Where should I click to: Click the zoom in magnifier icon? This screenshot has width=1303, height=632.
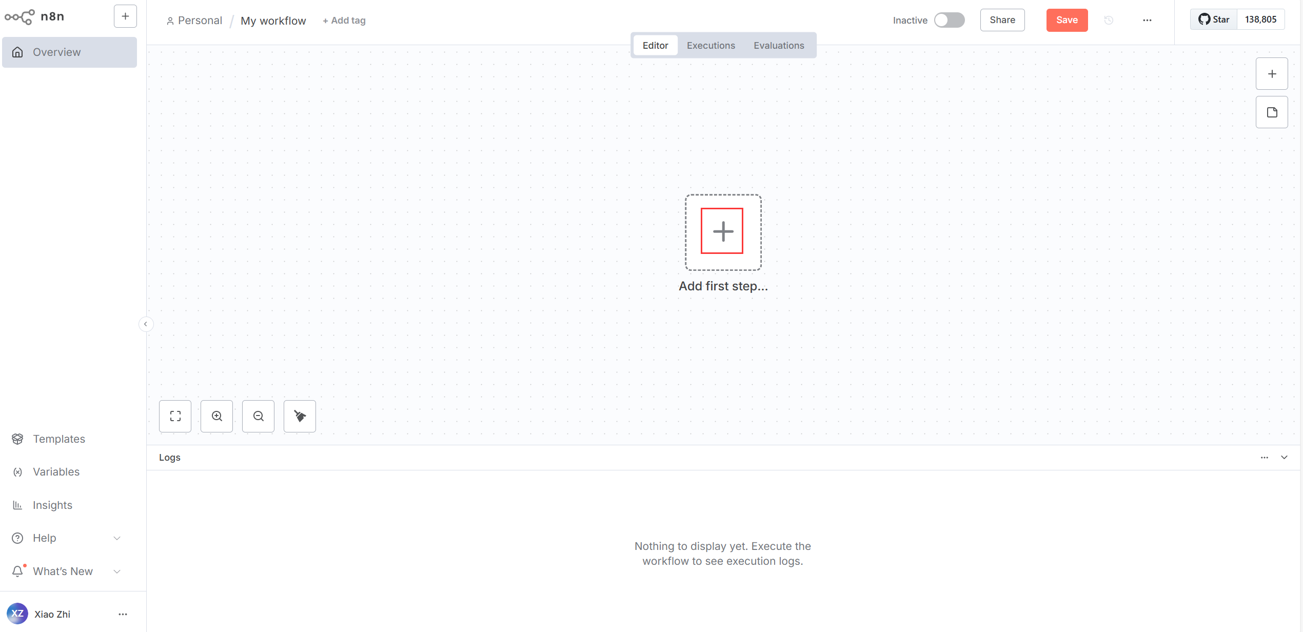coord(216,416)
